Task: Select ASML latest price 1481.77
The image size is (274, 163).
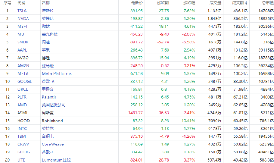Action: (x=136, y=113)
